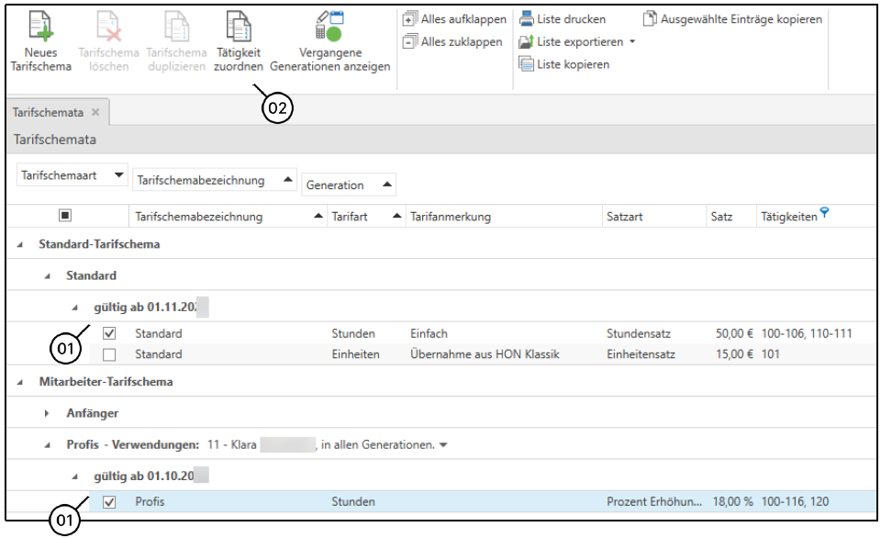Uncheck the Standard Stunden row checkbox
881x538 pixels.
pyautogui.click(x=109, y=333)
